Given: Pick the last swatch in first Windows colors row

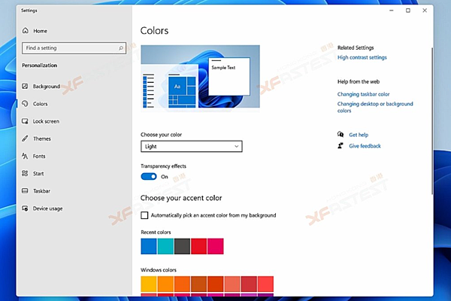Looking at the screenshot, I should (265, 284).
